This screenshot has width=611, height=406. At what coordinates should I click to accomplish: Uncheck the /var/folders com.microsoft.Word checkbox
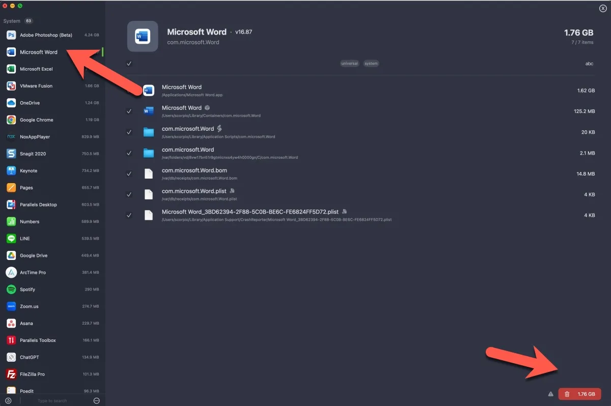[129, 153]
